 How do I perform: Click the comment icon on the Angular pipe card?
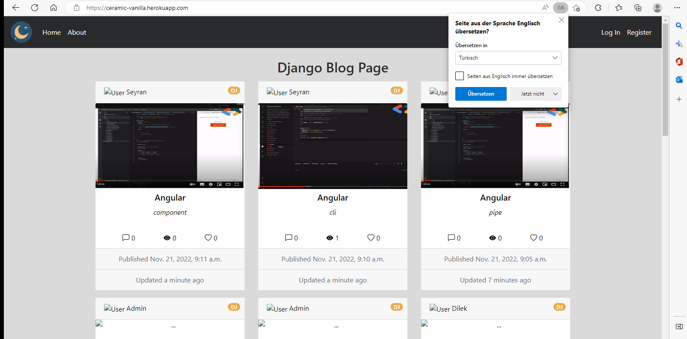click(451, 237)
